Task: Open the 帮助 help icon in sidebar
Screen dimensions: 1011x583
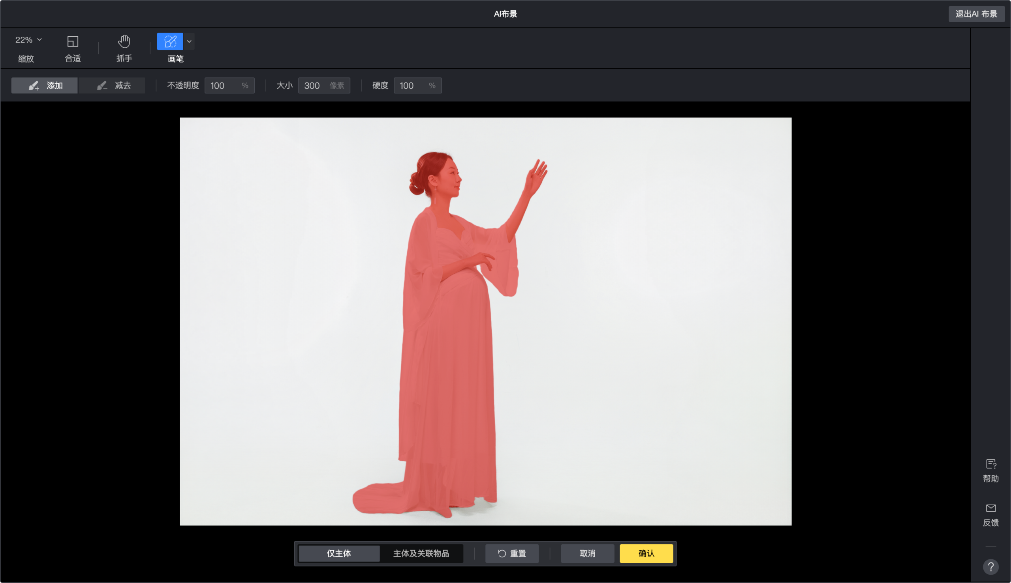Action: 990,465
